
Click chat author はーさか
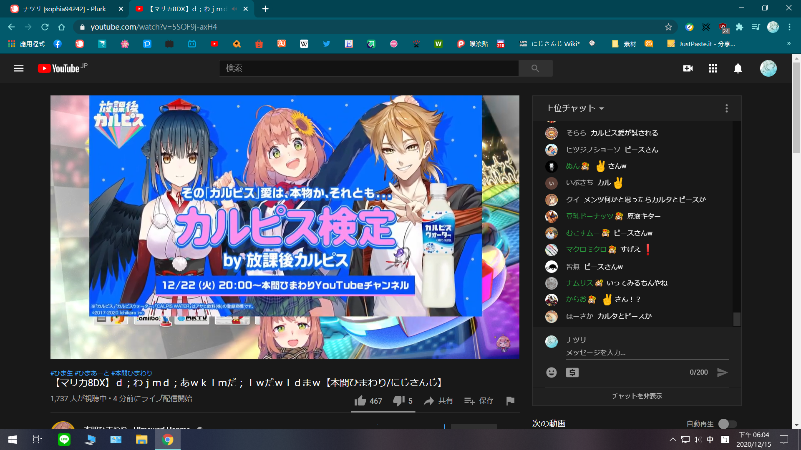tap(579, 316)
